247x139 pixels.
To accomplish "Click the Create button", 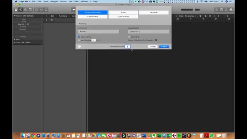I will click(x=164, y=46).
